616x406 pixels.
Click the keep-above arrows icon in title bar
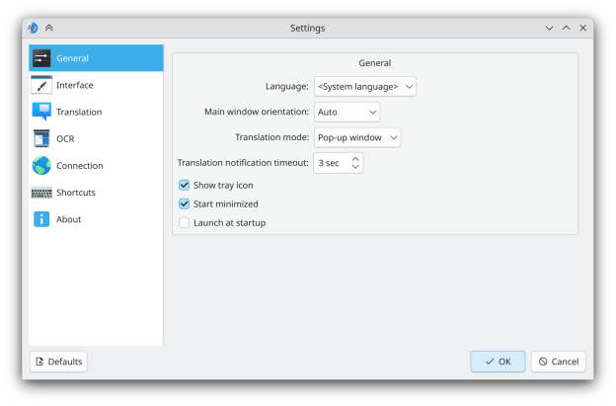(49, 28)
